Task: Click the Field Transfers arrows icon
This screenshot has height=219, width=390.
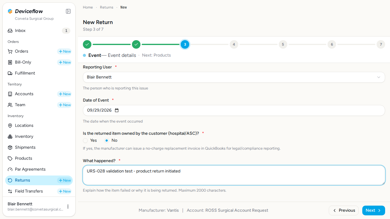Action: 10,191
